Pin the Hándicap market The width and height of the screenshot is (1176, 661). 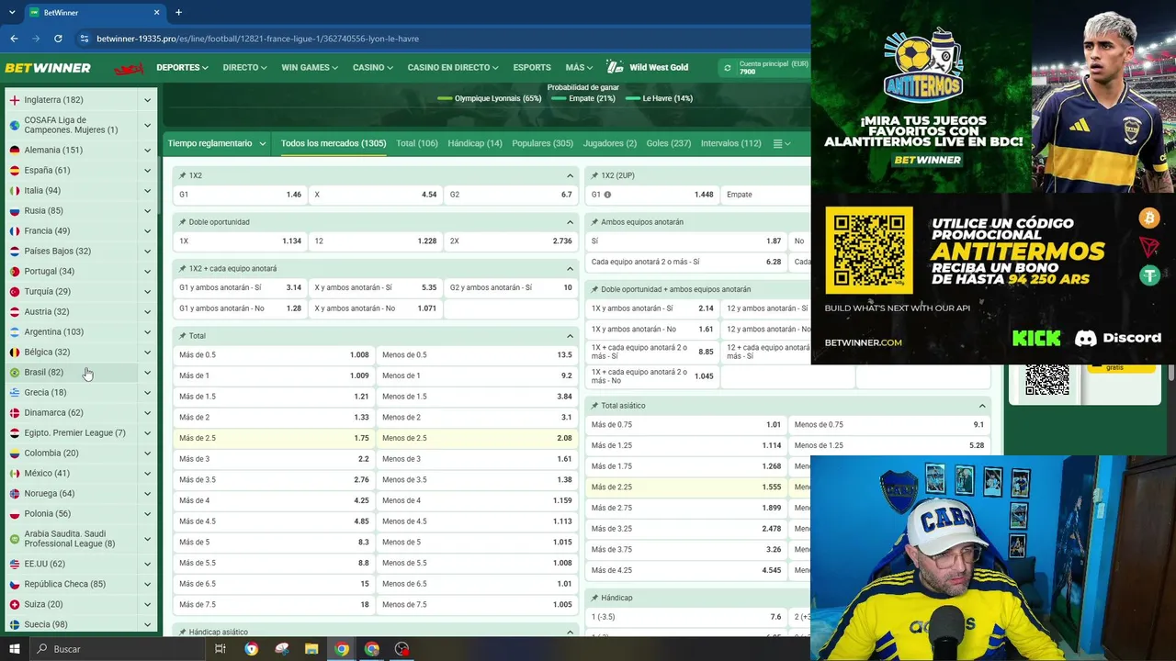[x=595, y=598]
